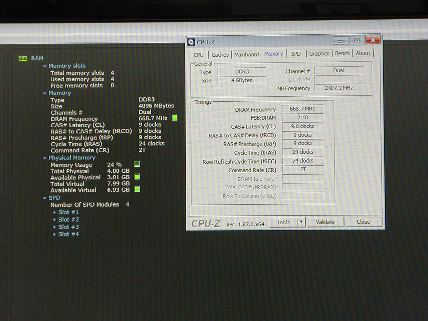Image resolution: width=428 pixels, height=321 pixels.
Task: Switch to the SPD tab
Action: tap(296, 54)
